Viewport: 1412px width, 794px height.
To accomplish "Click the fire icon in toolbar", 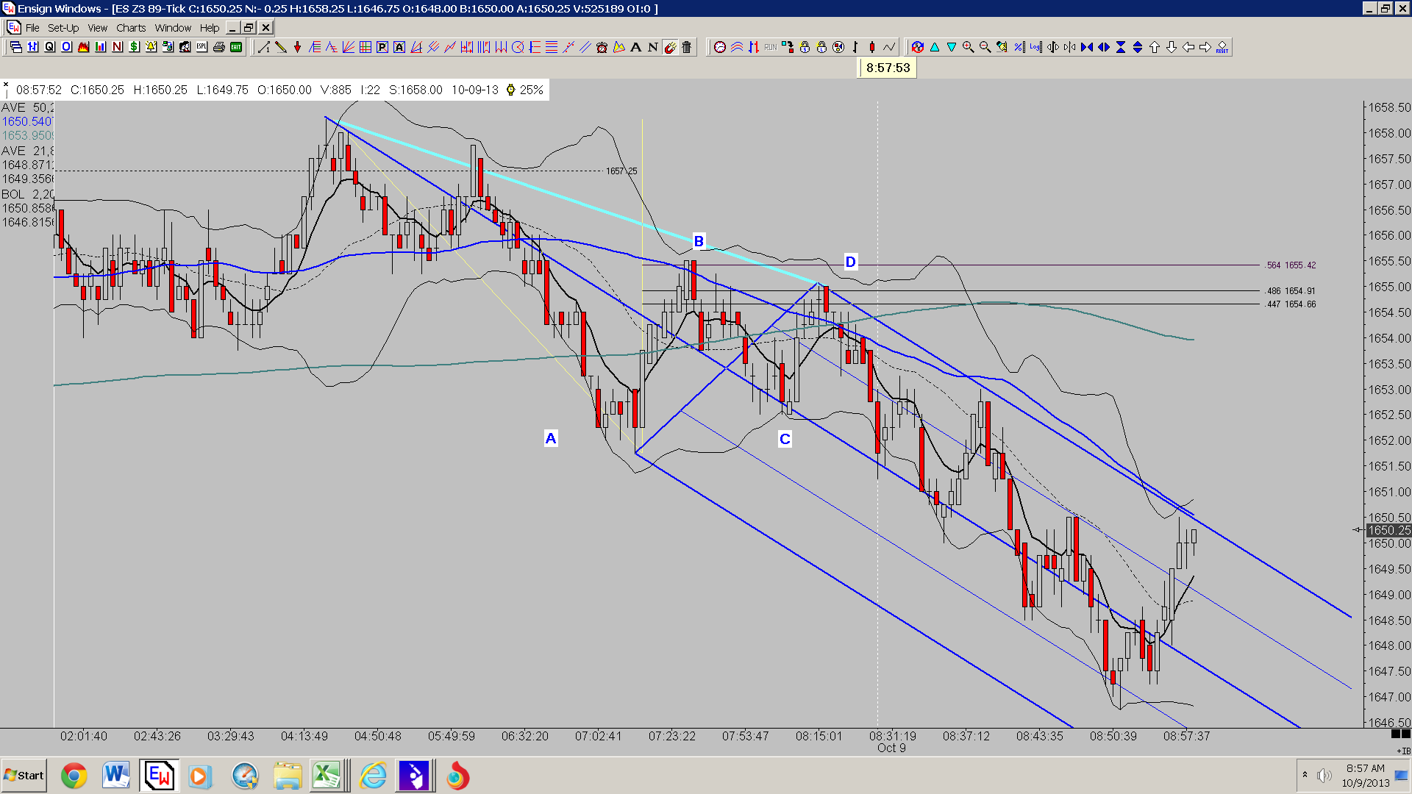I will [x=83, y=47].
